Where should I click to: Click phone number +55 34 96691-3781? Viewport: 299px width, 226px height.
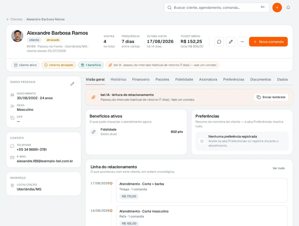click(x=32, y=149)
